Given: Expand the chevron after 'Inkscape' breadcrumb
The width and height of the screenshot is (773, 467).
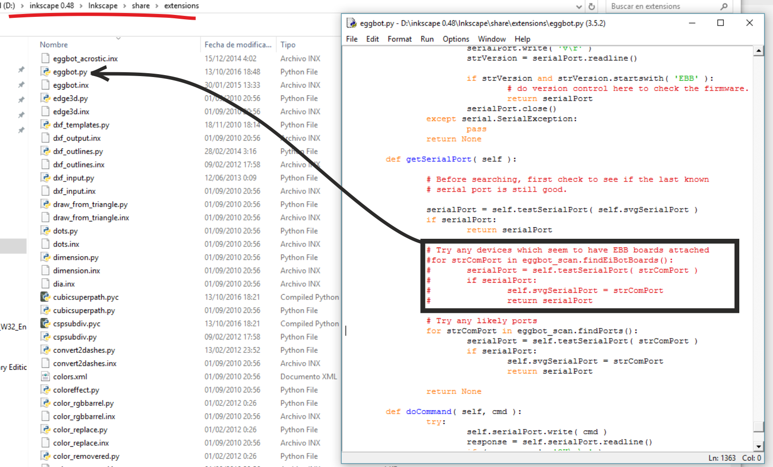Looking at the screenshot, I should (124, 6).
